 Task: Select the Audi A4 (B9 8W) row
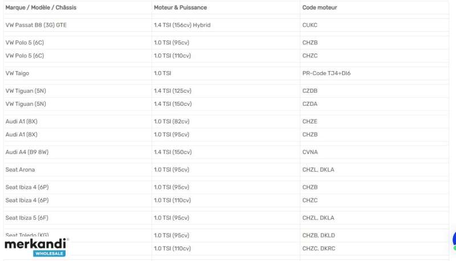pyautogui.click(x=226, y=152)
